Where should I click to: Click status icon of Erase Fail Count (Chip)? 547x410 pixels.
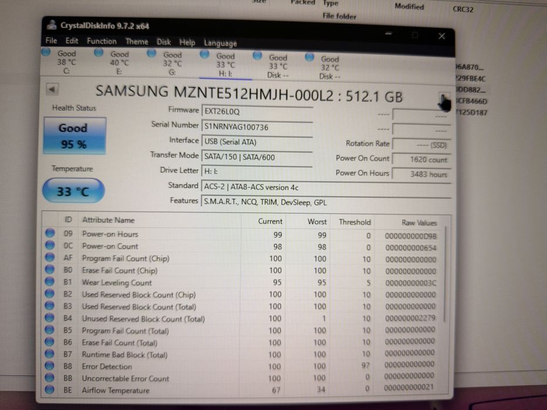[50, 269]
